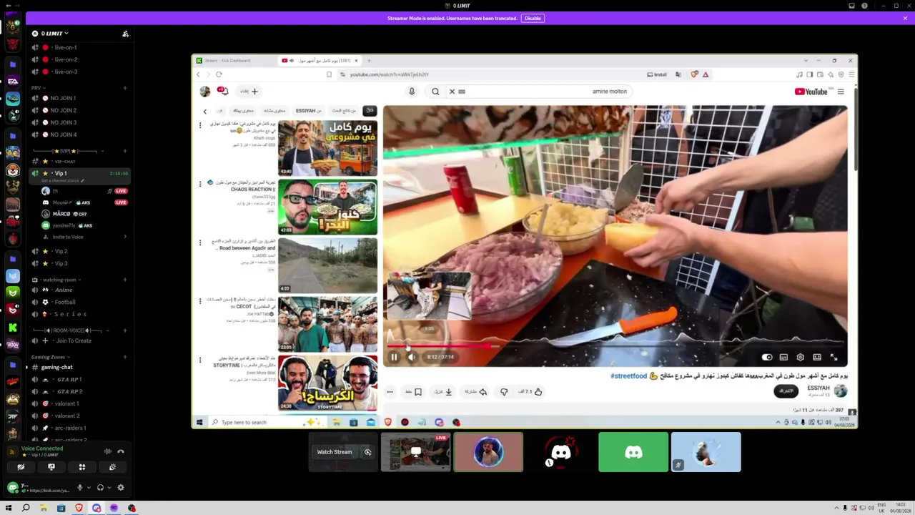The height and width of the screenshot is (515, 915).
Task: Toggle autoplay in the YouTube player
Action: click(x=767, y=357)
